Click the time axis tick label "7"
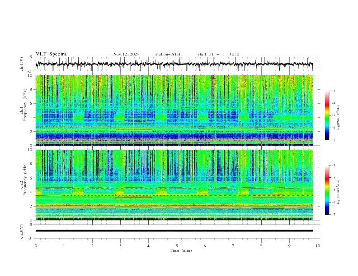The width and height of the screenshot is (358, 276). click(x=233, y=246)
